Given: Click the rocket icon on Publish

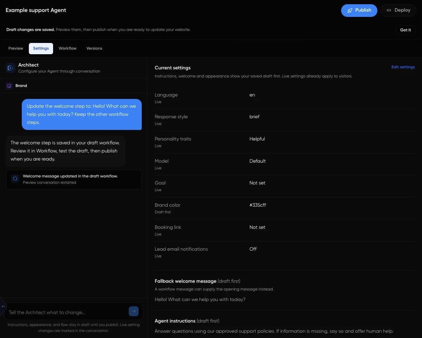Looking at the screenshot, I should (x=350, y=11).
